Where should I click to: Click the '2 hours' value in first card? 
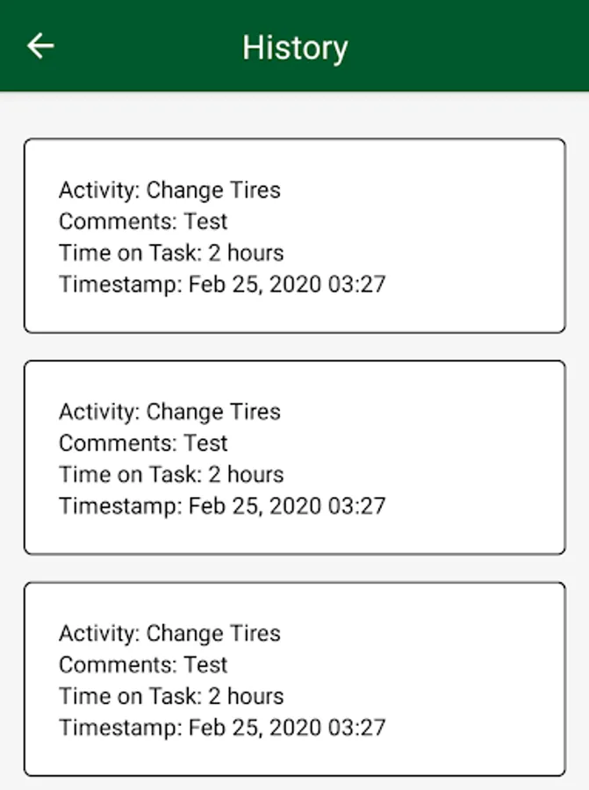[x=246, y=253]
